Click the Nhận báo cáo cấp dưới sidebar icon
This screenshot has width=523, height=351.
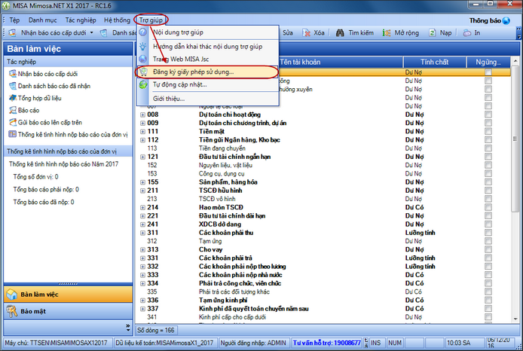coord(13,74)
